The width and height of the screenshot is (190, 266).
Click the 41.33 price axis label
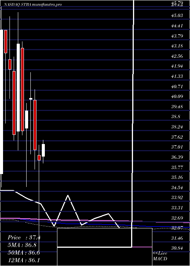click(177, 76)
